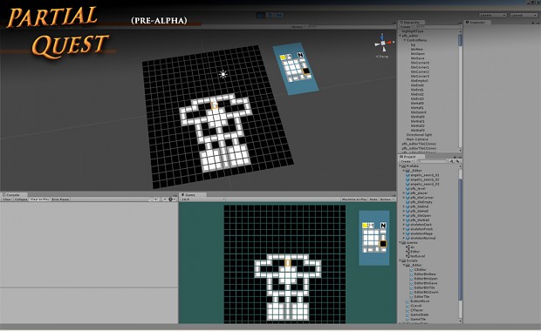Open the Layers dropdown at top right
Viewport: 541px width, 331px height.
(x=493, y=15)
